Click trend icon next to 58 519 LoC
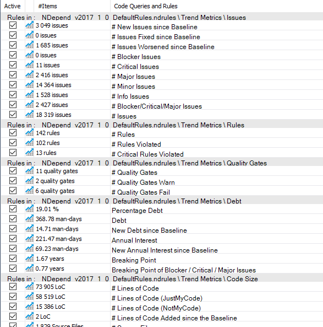Image resolution: width=323 pixels, height=327 pixels. tap(29, 297)
